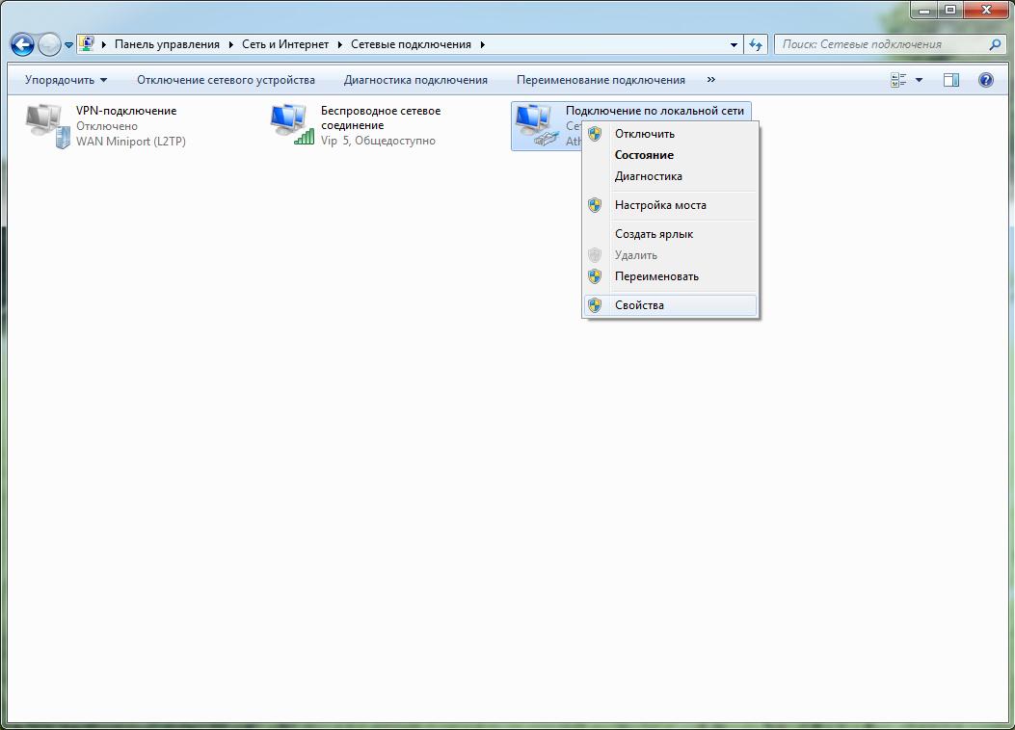Click the refresh button beside address bar
The image size is (1015, 730).
click(x=756, y=44)
